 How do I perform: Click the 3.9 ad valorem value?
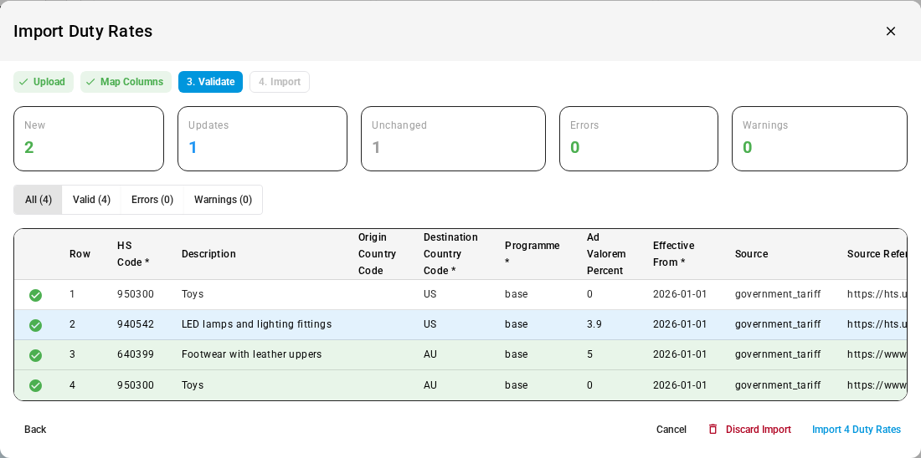pyautogui.click(x=594, y=324)
